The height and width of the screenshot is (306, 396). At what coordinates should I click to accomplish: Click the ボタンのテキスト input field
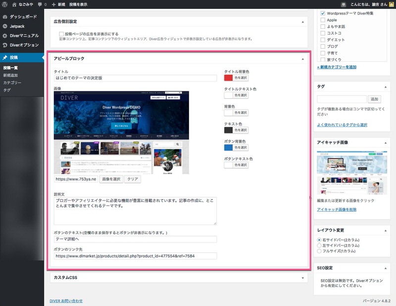pos(135,239)
